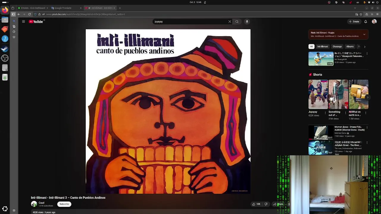Image resolution: width=381 pixels, height=214 pixels.
Task: Open the What on earth is a short
Action: tap(358, 94)
